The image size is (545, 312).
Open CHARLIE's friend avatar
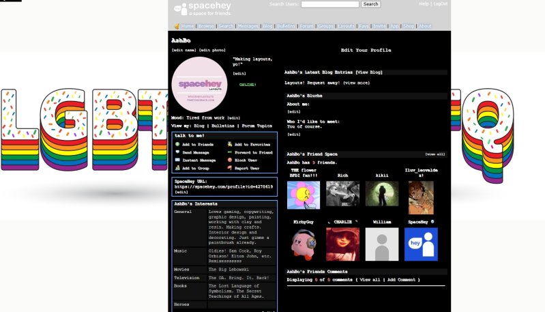(x=342, y=244)
